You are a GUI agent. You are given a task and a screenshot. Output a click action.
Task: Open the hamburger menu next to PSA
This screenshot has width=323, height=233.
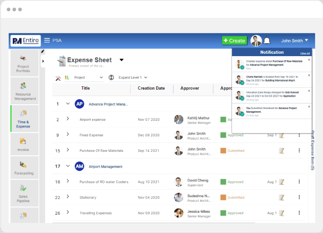(47, 41)
